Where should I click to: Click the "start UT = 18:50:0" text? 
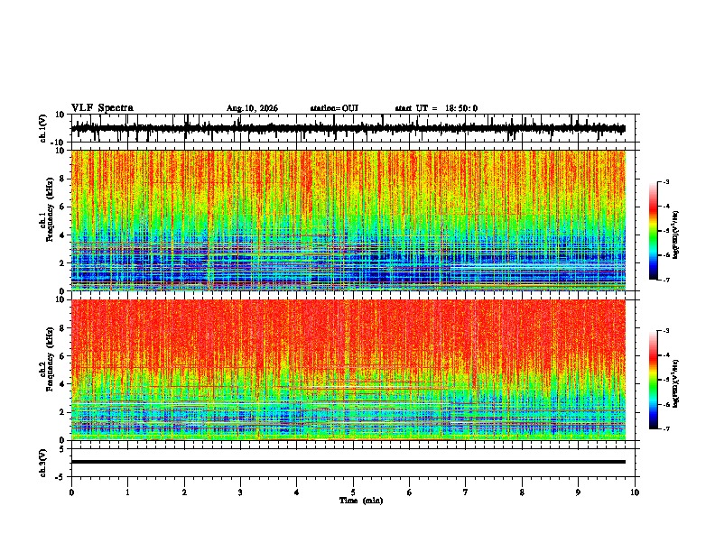click(436, 108)
